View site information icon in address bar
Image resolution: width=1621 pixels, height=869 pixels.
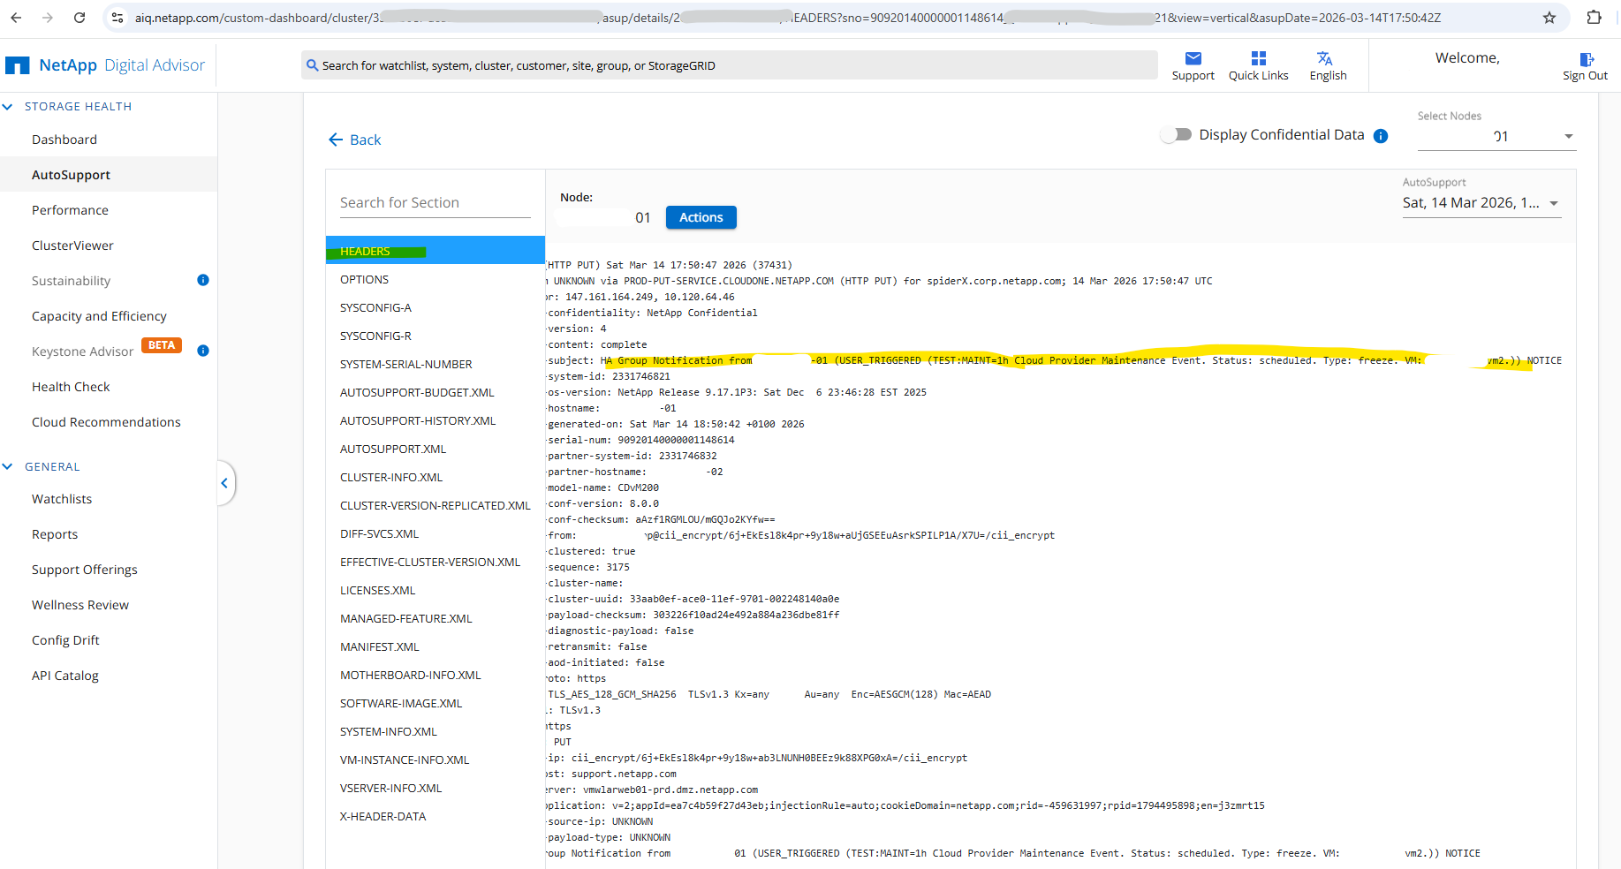[117, 18]
